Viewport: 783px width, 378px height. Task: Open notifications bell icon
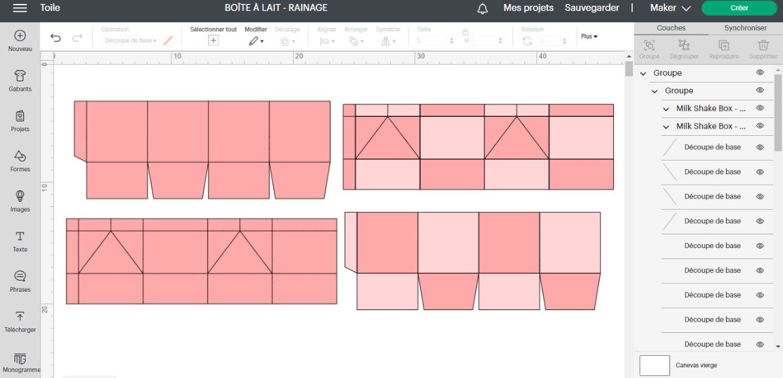coord(483,8)
